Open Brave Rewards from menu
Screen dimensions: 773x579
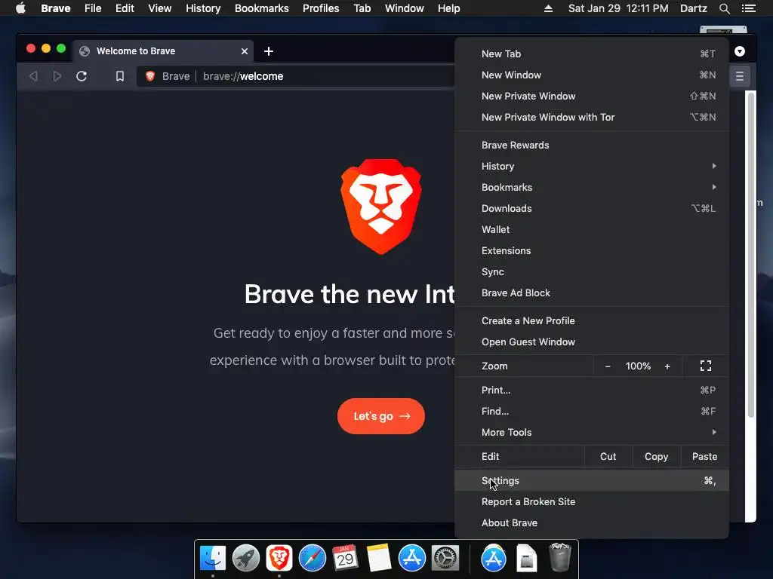pos(592,146)
